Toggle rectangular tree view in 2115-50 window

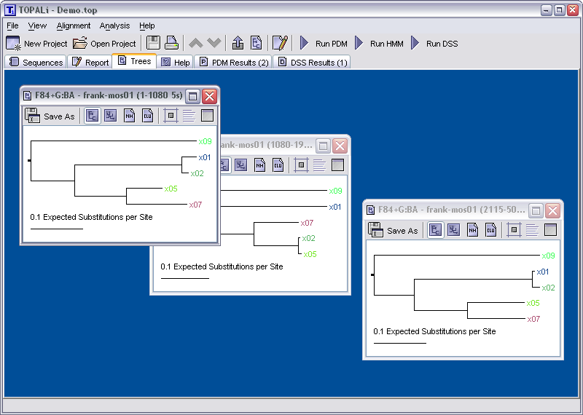[435, 230]
